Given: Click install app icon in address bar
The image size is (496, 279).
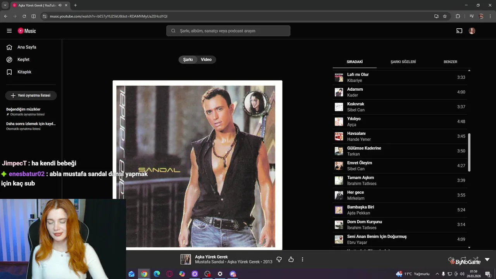Looking at the screenshot, I should coord(436,16).
